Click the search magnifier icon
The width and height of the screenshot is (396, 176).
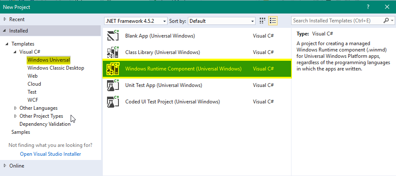coord(386,21)
